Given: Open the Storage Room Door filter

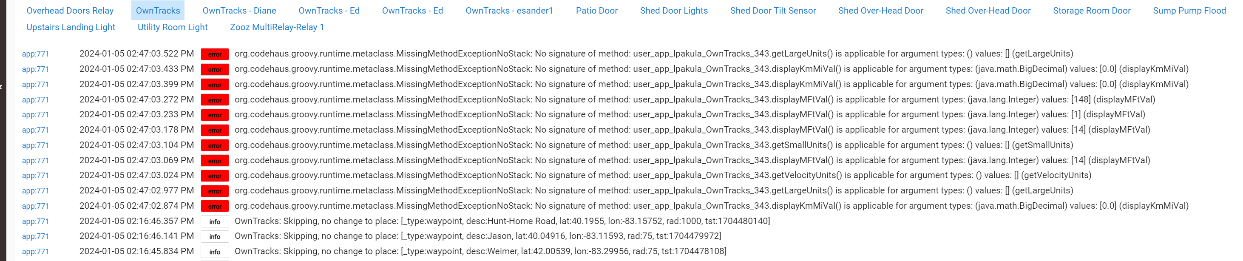Looking at the screenshot, I should pyautogui.click(x=1092, y=11).
